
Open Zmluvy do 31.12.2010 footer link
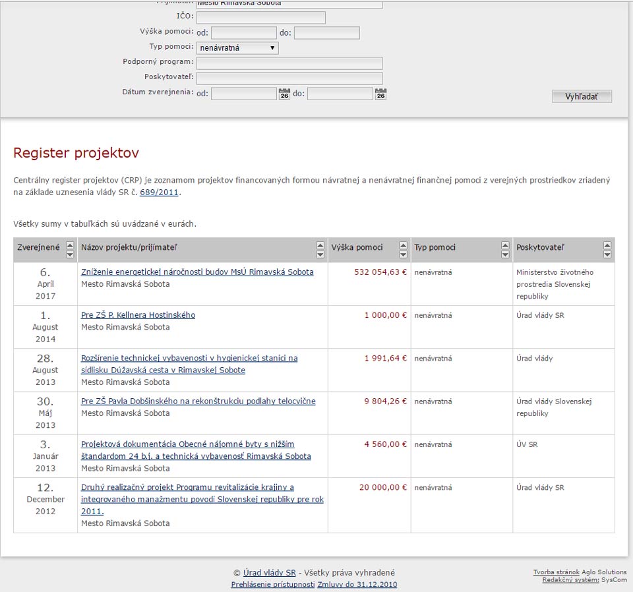tap(357, 585)
